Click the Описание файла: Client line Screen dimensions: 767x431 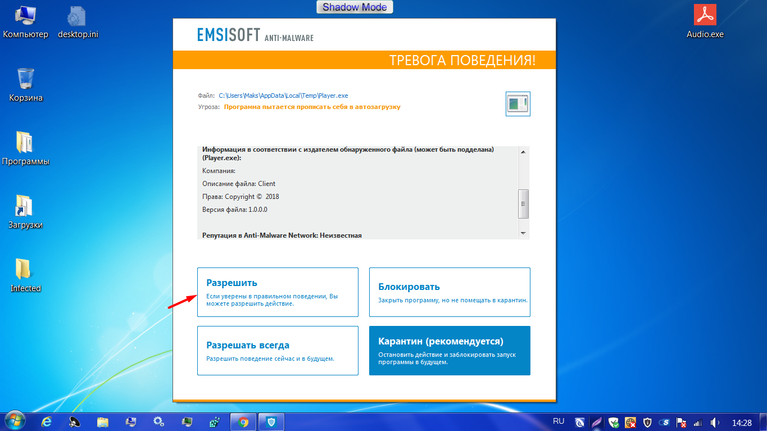point(239,184)
